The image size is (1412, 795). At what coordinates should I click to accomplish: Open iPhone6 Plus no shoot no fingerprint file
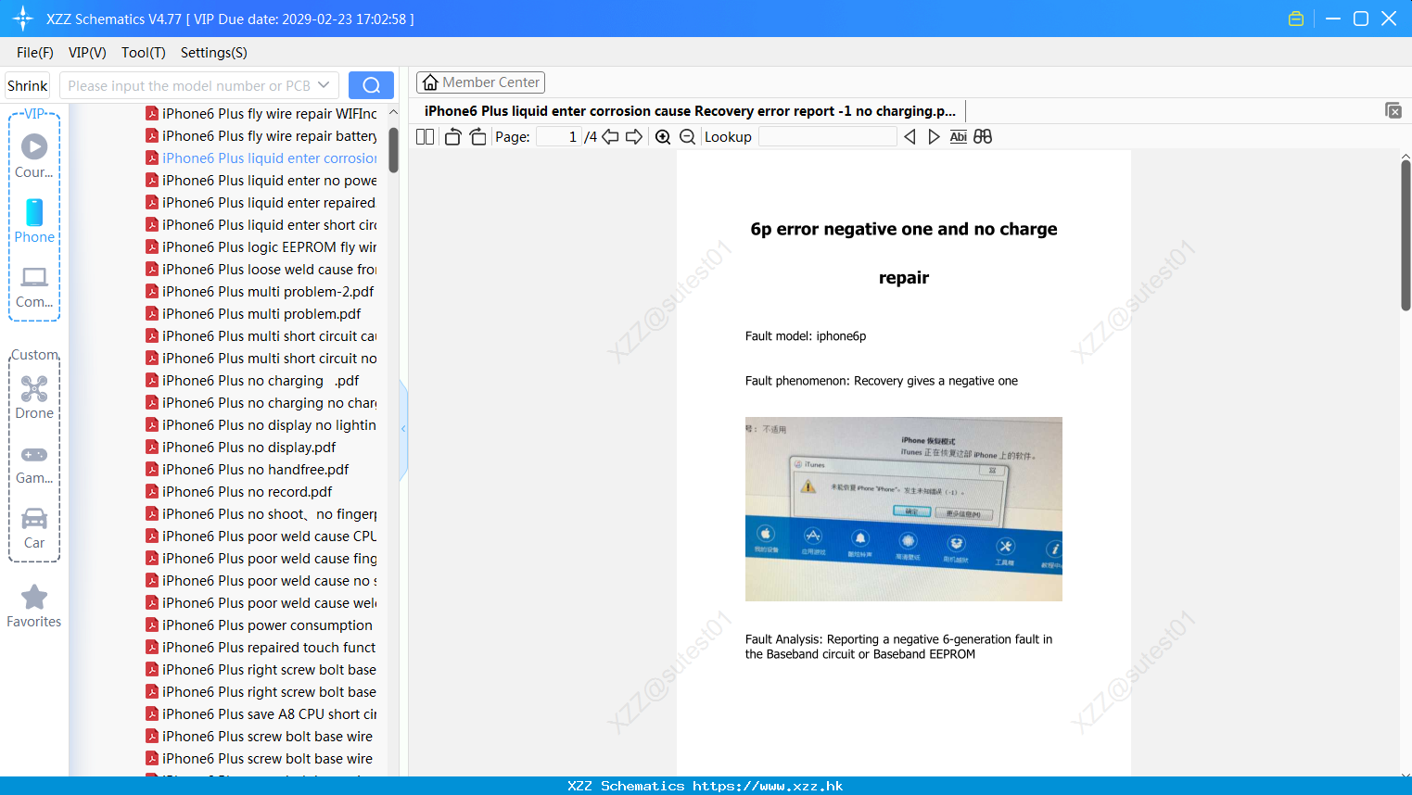click(x=261, y=514)
